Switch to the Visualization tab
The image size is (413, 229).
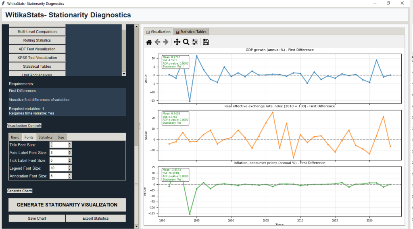pos(159,31)
